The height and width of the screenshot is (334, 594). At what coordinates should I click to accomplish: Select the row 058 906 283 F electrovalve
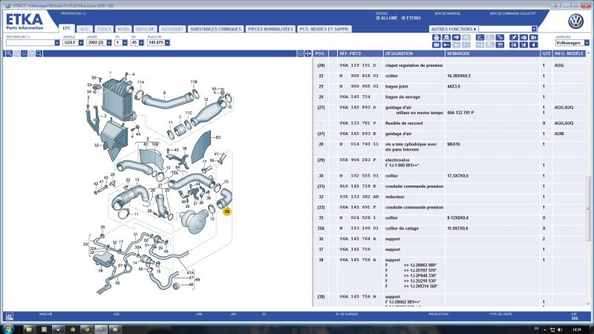tap(450, 163)
